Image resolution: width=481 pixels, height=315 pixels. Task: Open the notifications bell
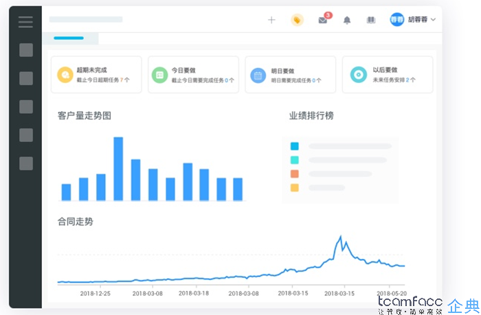tap(347, 20)
